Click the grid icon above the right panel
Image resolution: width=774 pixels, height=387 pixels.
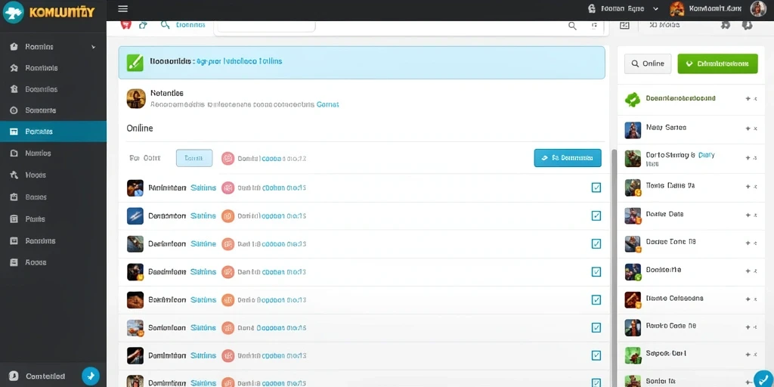(x=624, y=25)
